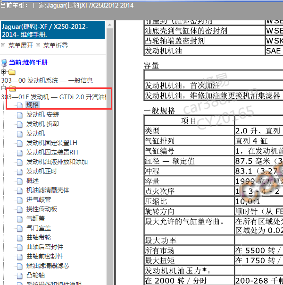The height and width of the screenshot is (285, 283).
Task: Click the 点火次序 table cell
Action: (189, 191)
